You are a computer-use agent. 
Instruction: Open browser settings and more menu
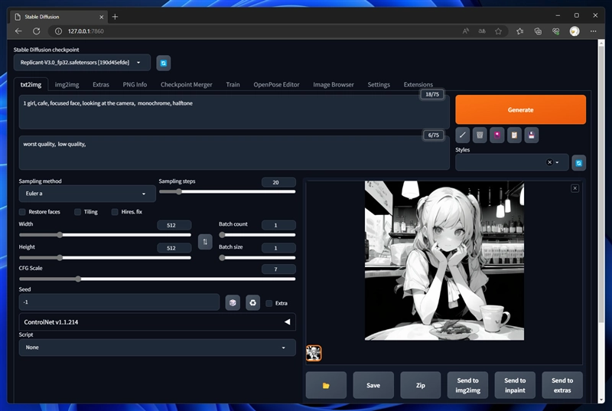coord(594,31)
